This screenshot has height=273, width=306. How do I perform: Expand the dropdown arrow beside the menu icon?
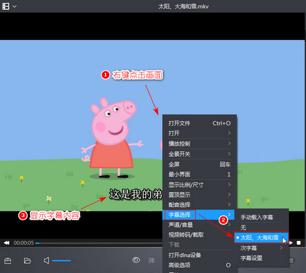tap(14, 7)
